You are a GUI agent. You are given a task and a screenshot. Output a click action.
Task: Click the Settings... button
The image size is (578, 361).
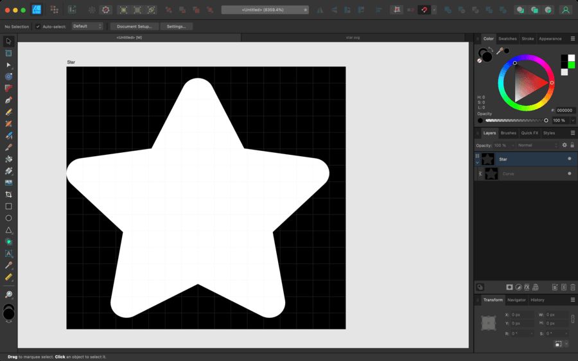pyautogui.click(x=176, y=26)
